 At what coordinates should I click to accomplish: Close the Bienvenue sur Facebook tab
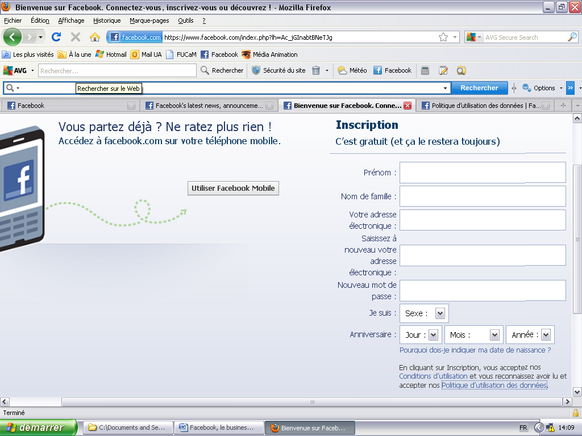point(408,106)
